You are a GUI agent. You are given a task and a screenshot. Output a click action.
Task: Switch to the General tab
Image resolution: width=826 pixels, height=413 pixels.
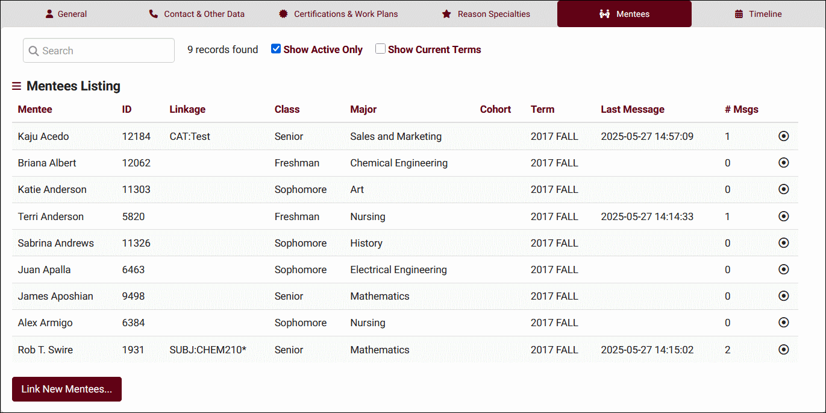[x=66, y=14]
